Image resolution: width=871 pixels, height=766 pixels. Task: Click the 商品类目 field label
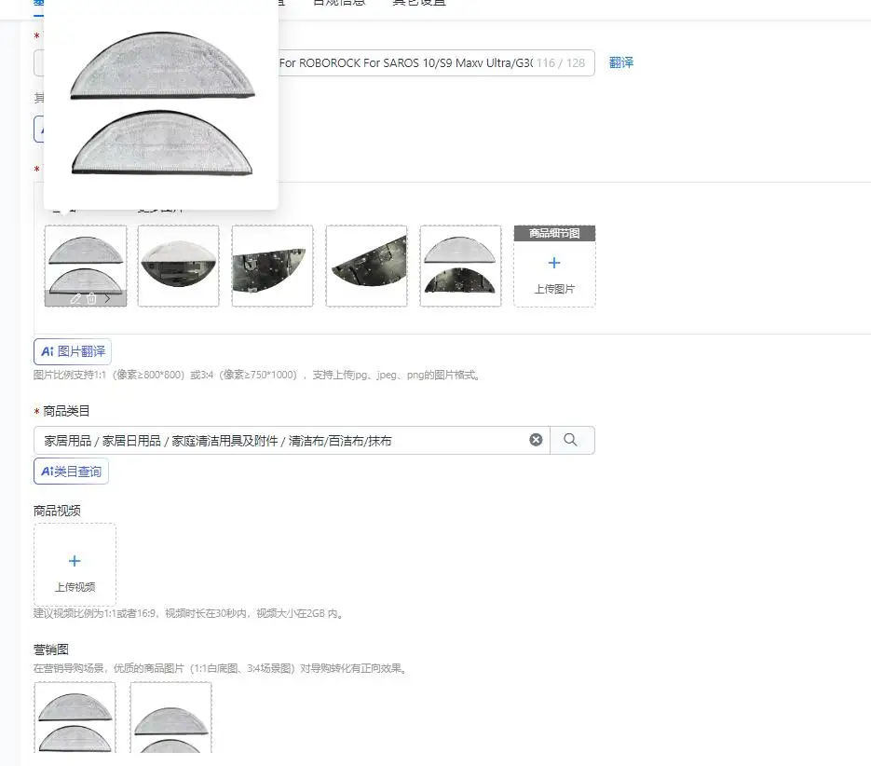(66, 411)
